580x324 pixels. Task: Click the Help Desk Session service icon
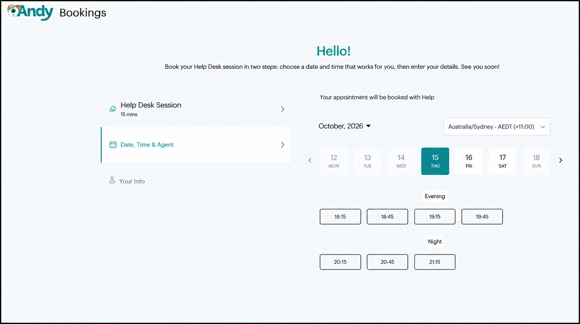coord(113,109)
